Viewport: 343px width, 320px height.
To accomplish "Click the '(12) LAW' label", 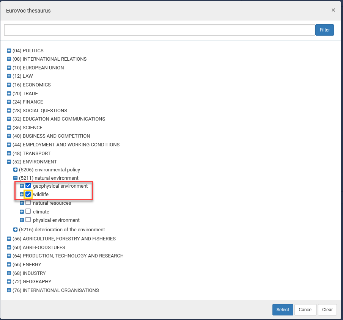I will [23, 76].
